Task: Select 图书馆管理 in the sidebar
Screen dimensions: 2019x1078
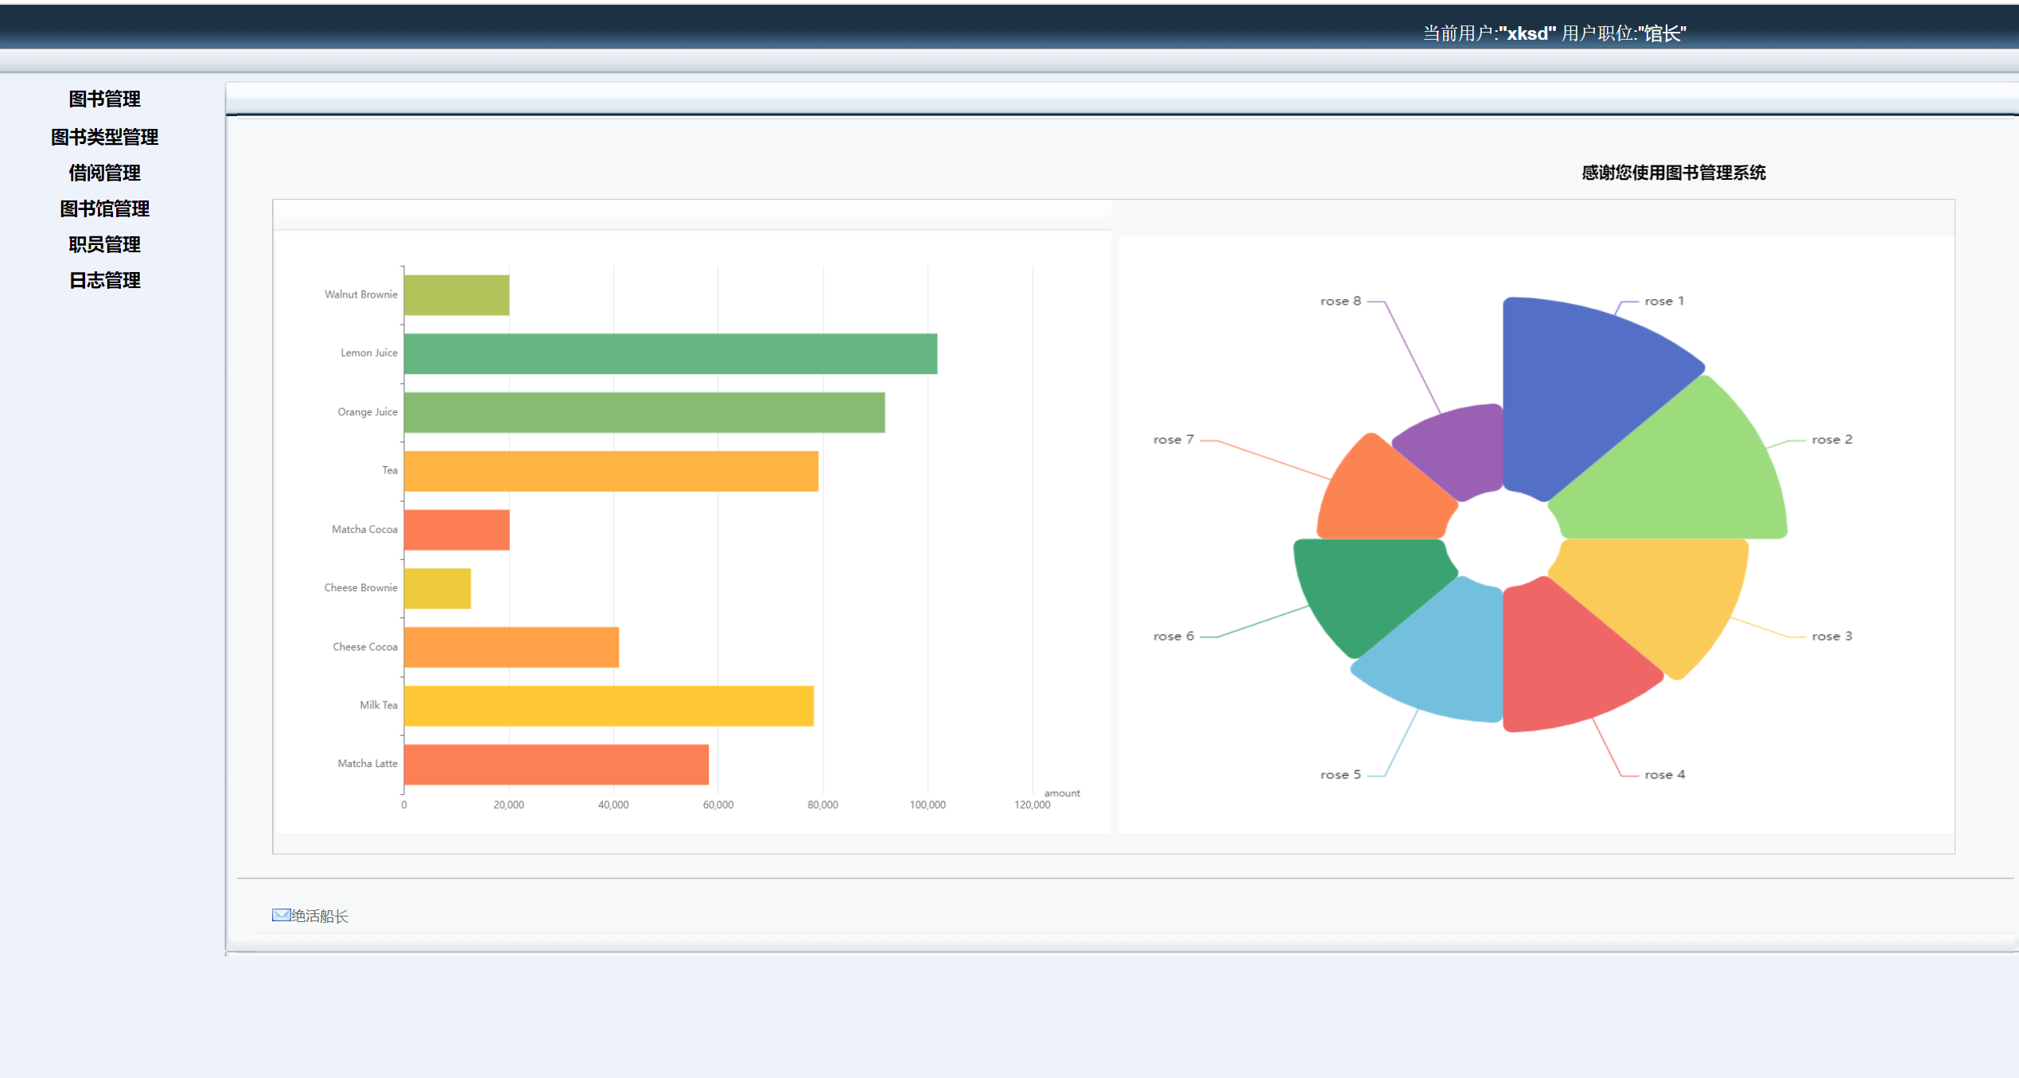Action: [104, 208]
